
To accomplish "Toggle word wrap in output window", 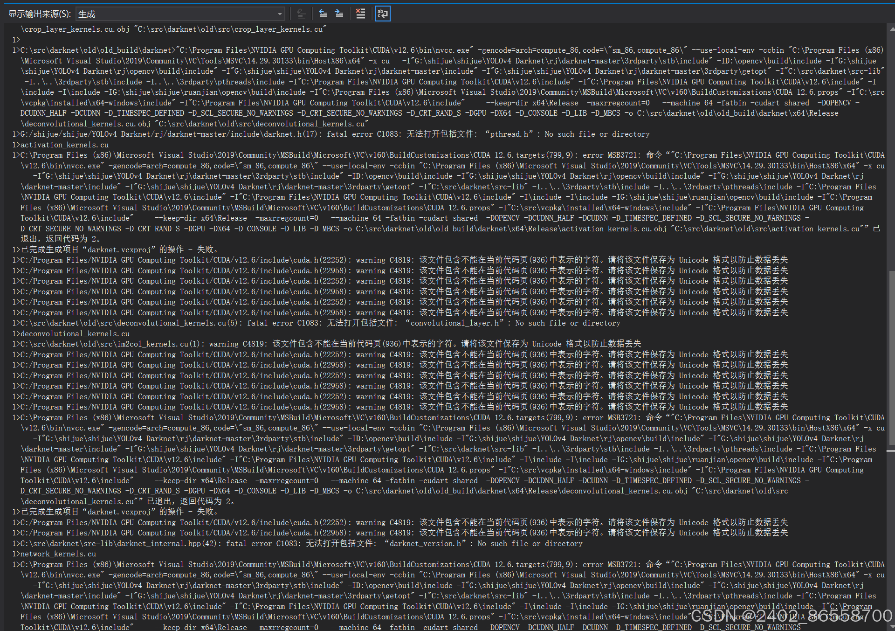I will point(382,14).
